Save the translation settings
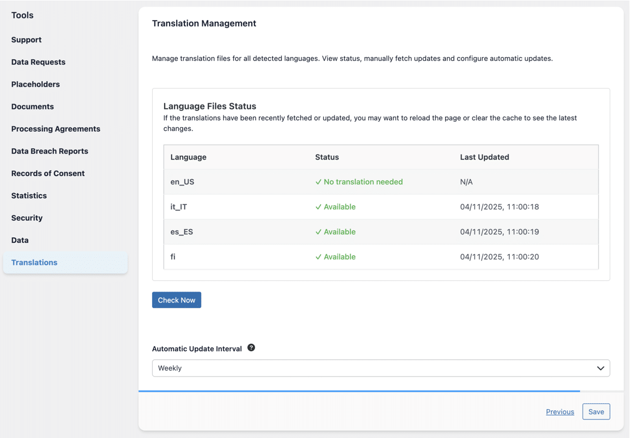The width and height of the screenshot is (630, 438). click(x=596, y=412)
